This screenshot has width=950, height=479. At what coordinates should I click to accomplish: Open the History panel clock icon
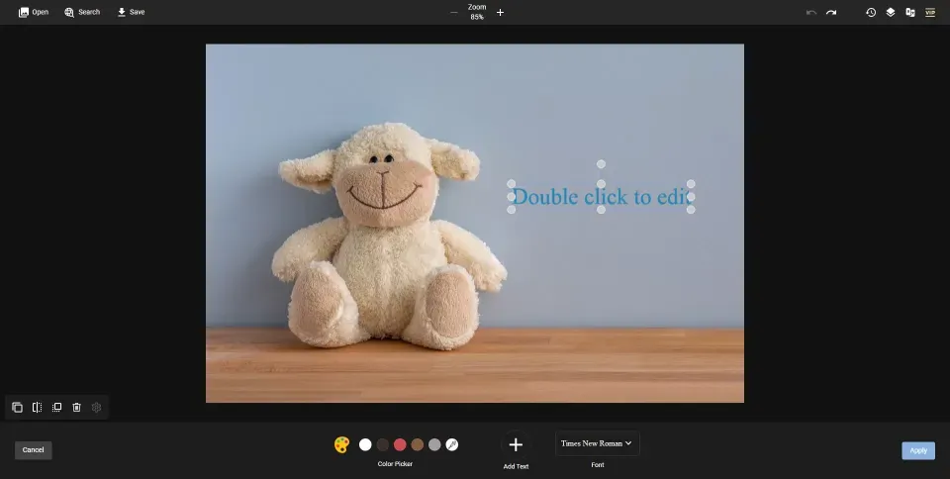click(x=871, y=12)
